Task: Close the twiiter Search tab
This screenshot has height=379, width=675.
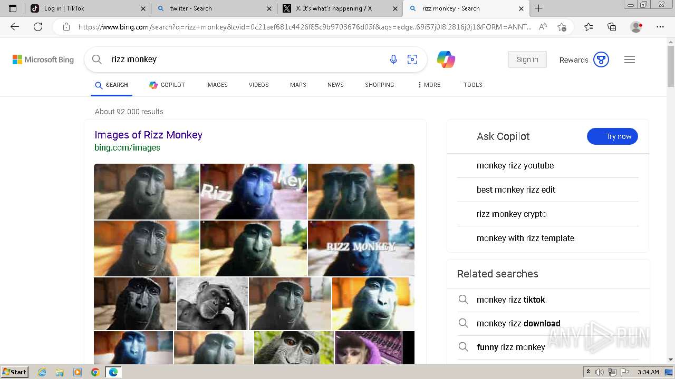Action: 269,8
